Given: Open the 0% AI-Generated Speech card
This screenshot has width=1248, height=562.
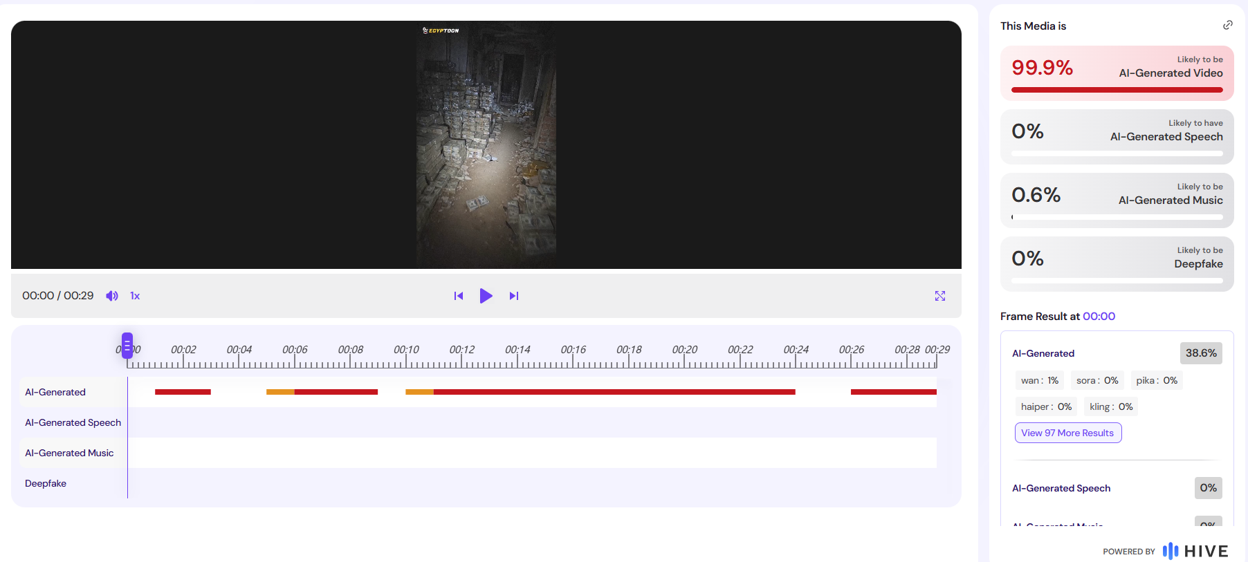Looking at the screenshot, I should [1117, 137].
